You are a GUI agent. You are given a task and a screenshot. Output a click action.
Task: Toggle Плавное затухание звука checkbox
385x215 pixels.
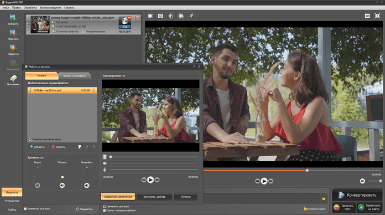click(x=30, y=139)
